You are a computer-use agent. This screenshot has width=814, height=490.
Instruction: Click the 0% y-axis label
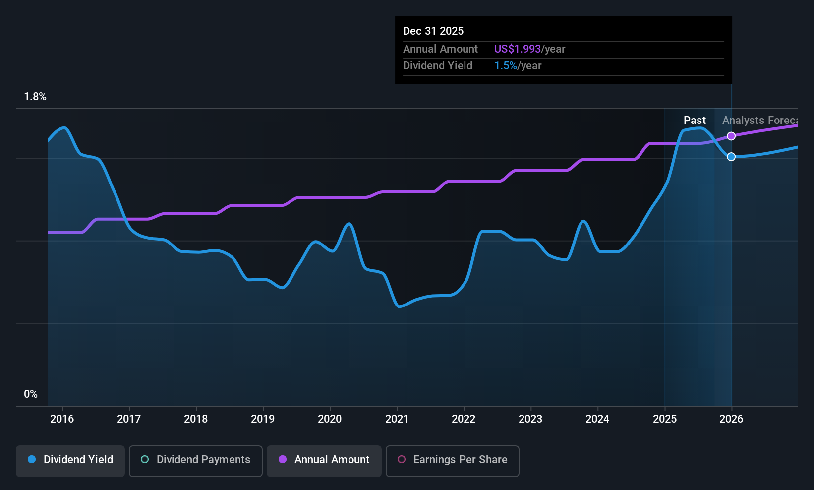coord(31,394)
